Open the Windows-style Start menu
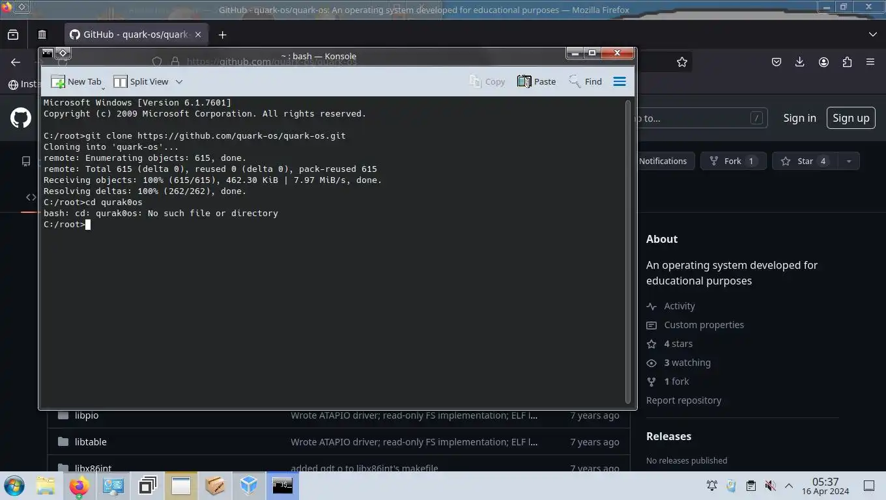The image size is (886, 500). (14, 486)
